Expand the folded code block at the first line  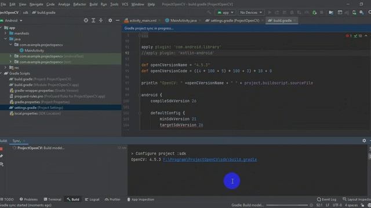pos(140,36)
